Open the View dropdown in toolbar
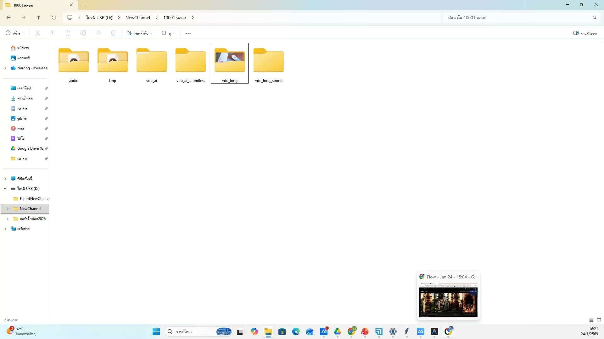This screenshot has width=604, height=339. click(x=168, y=33)
